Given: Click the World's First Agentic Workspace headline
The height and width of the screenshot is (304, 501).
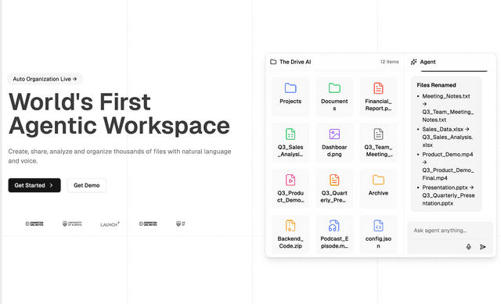Looking at the screenshot, I should pos(119,114).
